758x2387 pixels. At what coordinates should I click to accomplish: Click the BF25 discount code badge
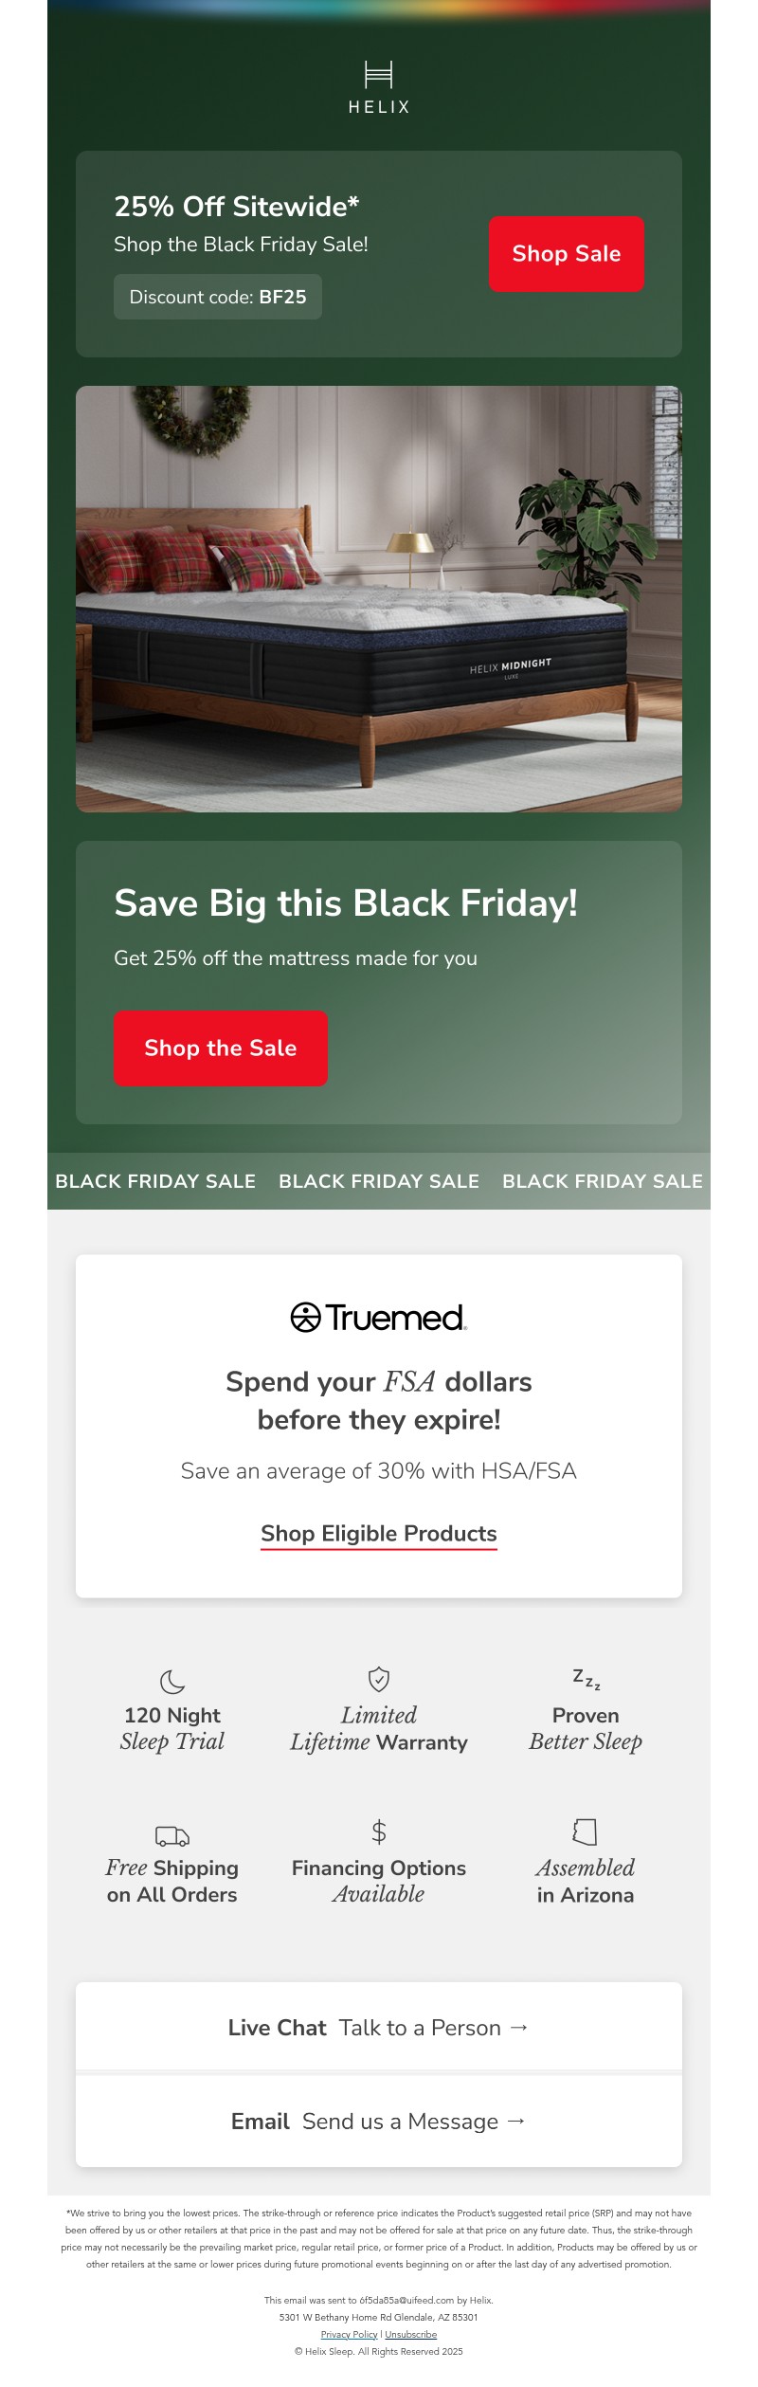click(x=218, y=296)
